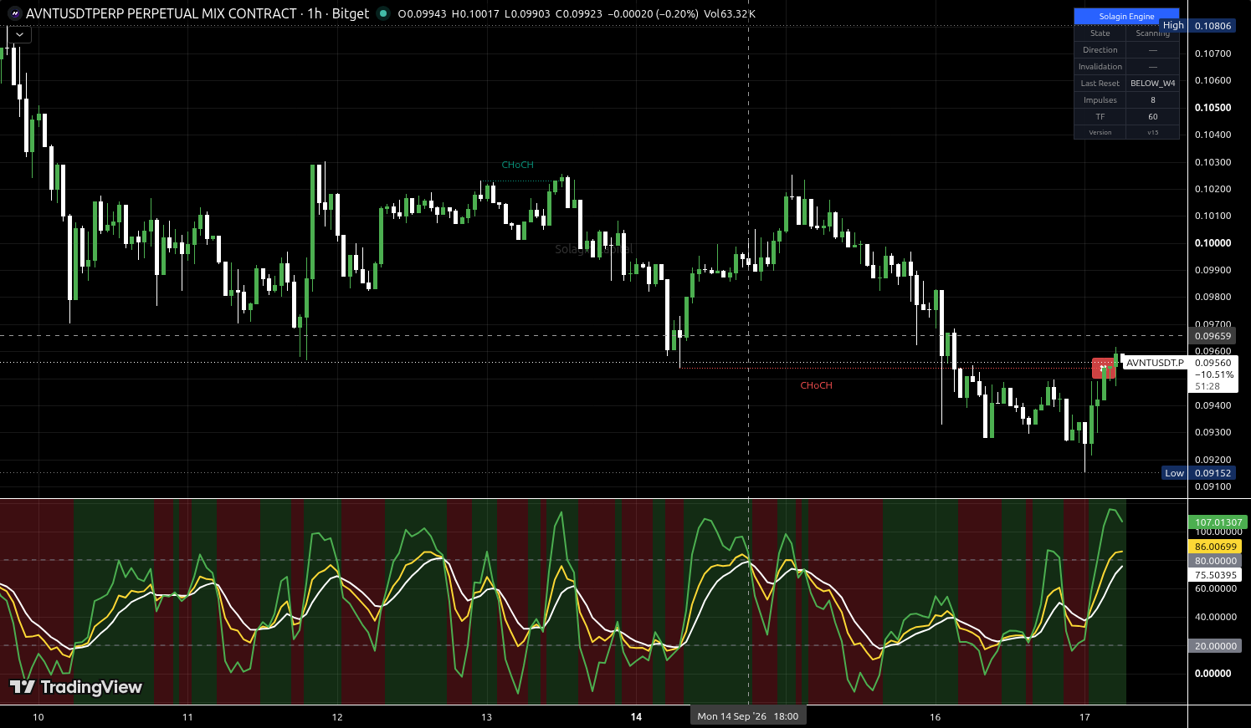Click the red marker at current candle
The width and height of the screenshot is (1251, 728).
coord(1103,368)
